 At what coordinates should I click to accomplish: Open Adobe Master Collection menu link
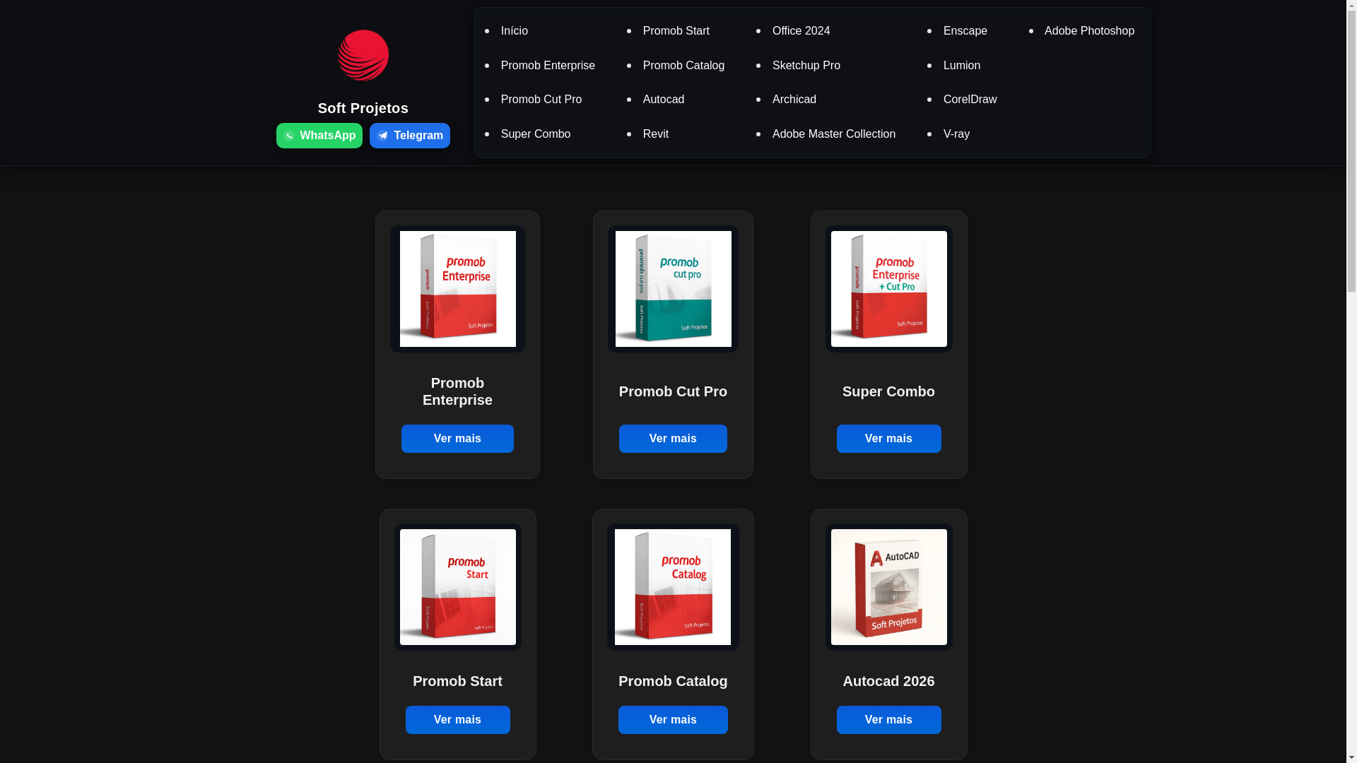834,134
